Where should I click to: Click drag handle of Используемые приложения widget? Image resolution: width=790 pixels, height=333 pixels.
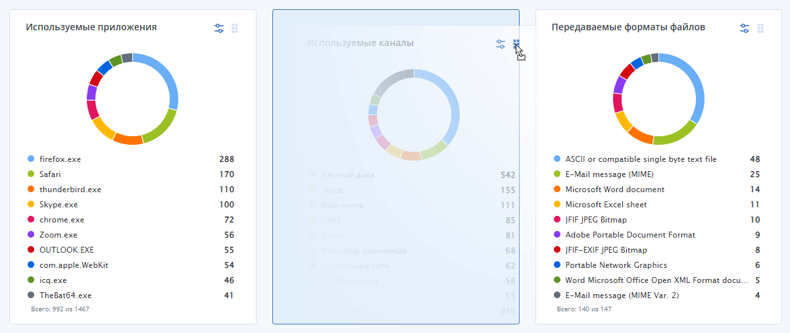[x=235, y=28]
